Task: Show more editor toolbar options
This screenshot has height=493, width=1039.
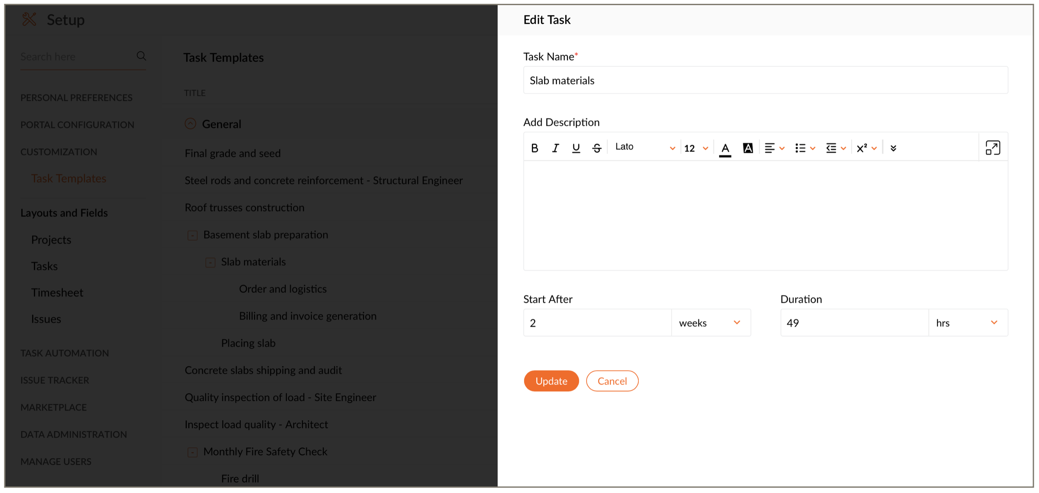Action: 893,148
